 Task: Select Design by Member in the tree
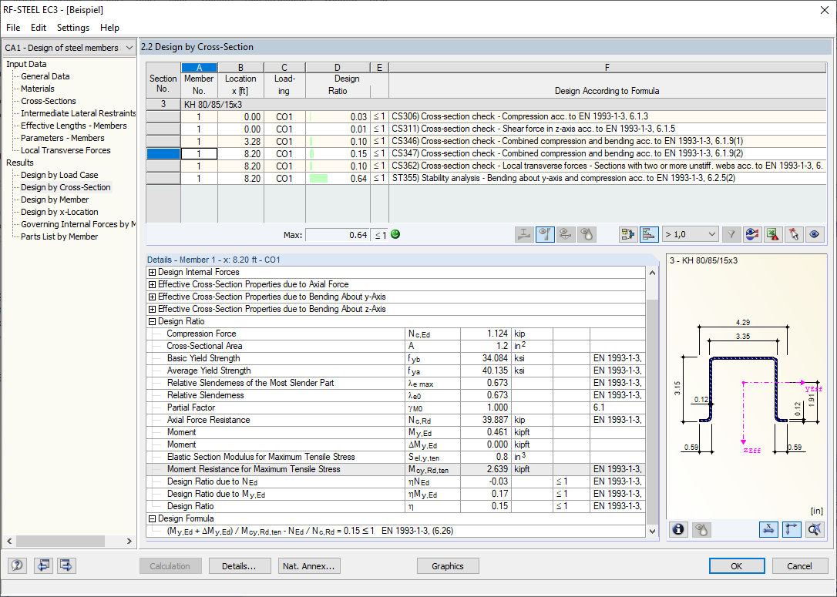click(x=54, y=200)
